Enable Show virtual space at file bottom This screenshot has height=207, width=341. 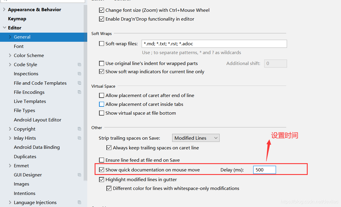pyautogui.click(x=102, y=113)
